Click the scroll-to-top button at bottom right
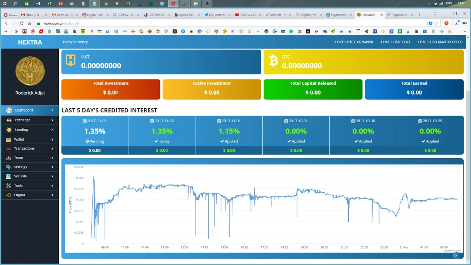471x265 pixels. tap(457, 255)
